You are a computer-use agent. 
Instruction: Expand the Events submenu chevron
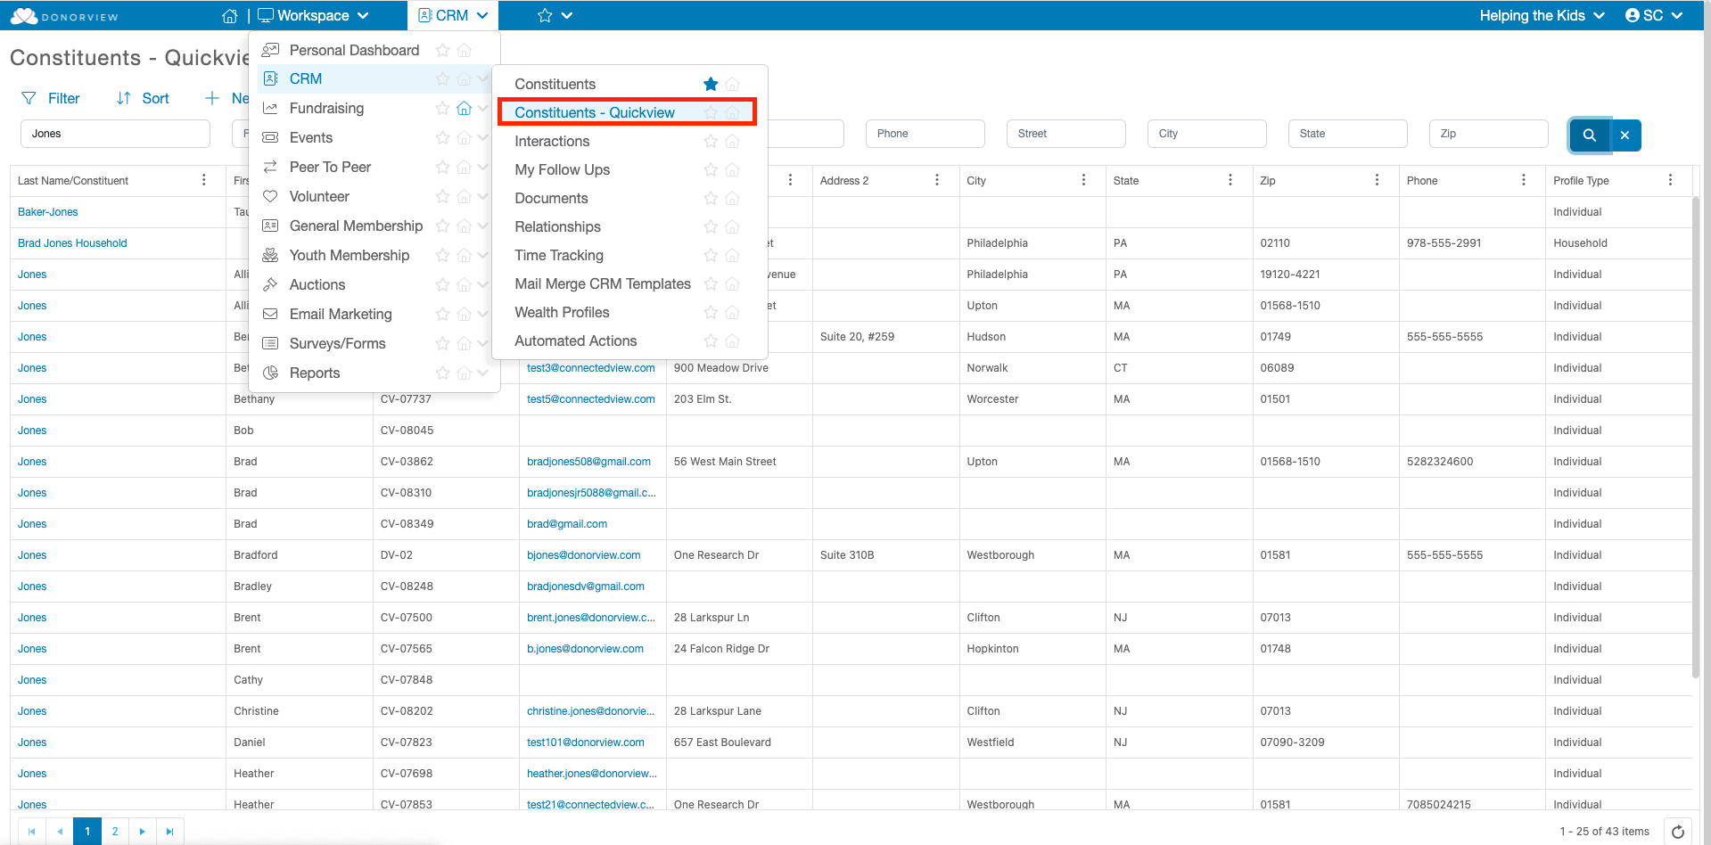click(x=483, y=138)
